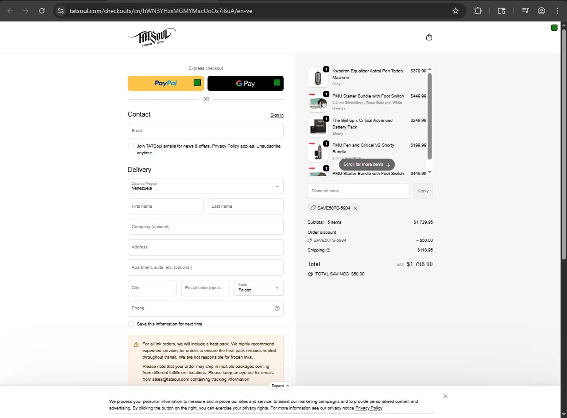Click the Order discount -$50.00 amount

(x=424, y=241)
